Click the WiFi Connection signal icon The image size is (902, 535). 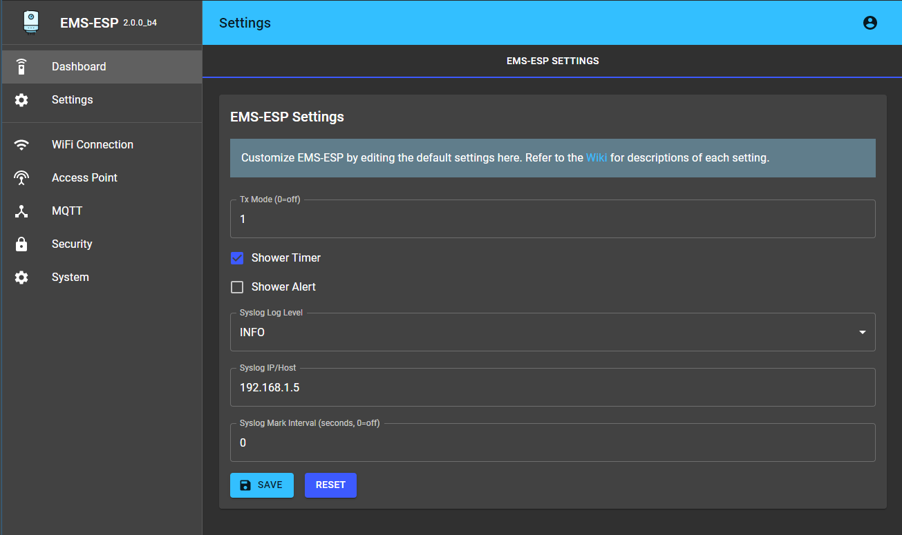click(21, 145)
